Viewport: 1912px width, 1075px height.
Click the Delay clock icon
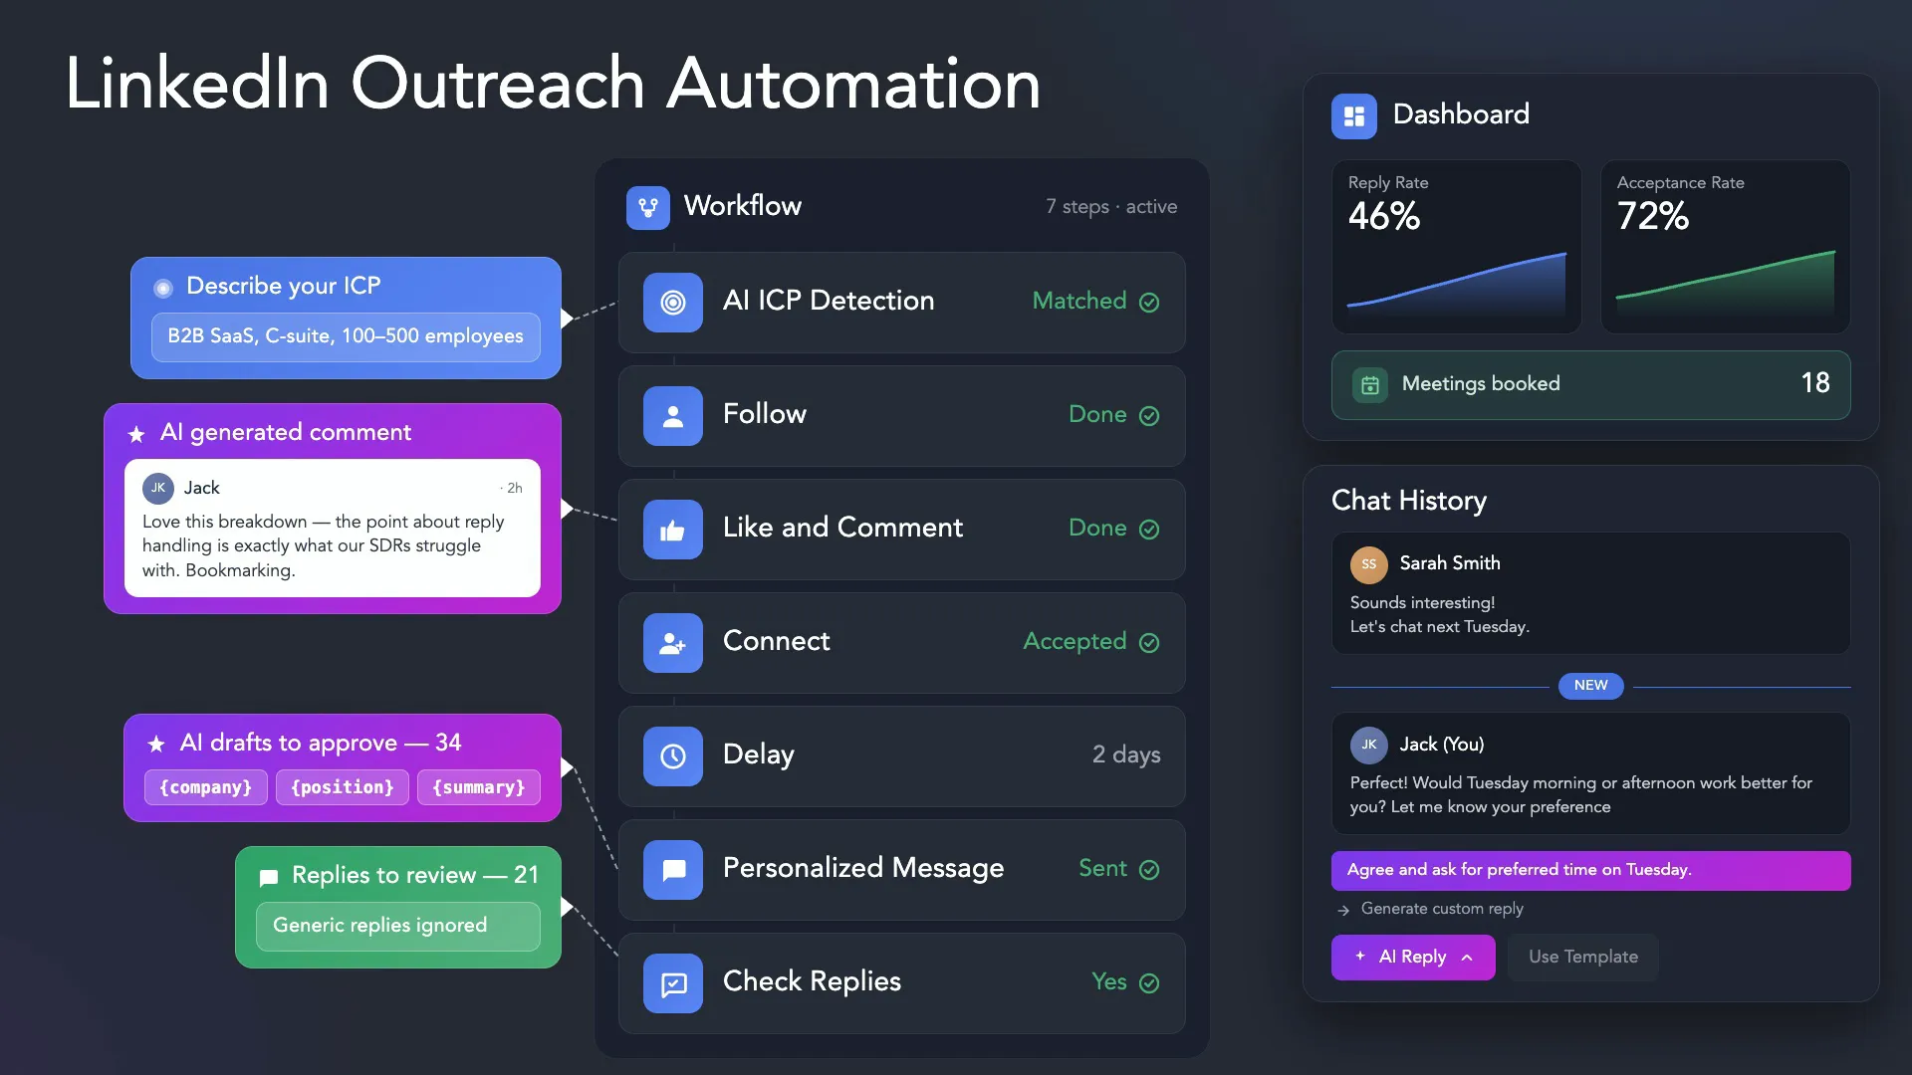click(x=673, y=756)
